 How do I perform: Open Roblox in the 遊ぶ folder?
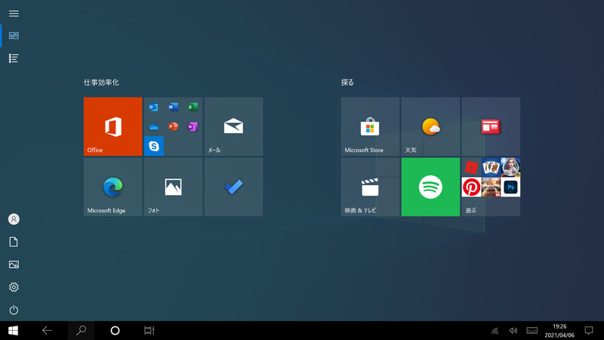point(471,167)
